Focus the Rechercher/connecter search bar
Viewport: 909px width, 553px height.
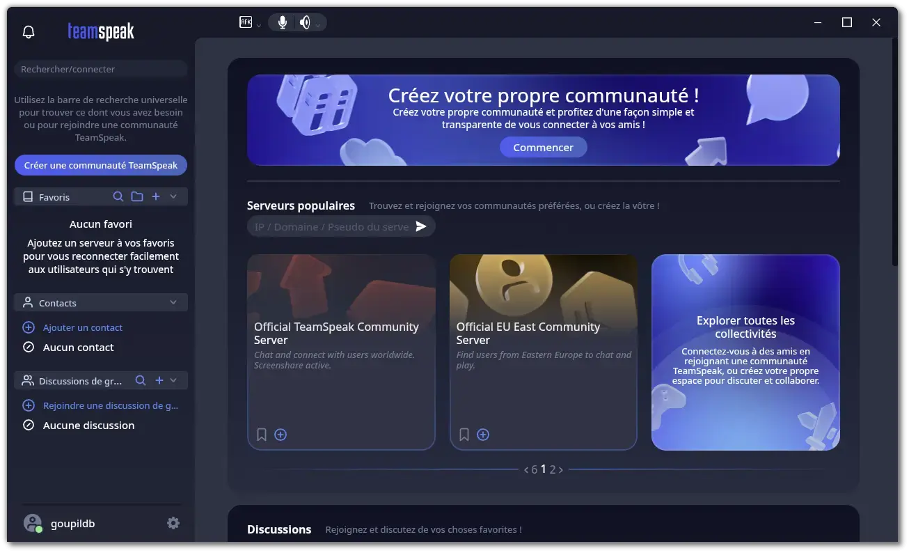(x=101, y=69)
